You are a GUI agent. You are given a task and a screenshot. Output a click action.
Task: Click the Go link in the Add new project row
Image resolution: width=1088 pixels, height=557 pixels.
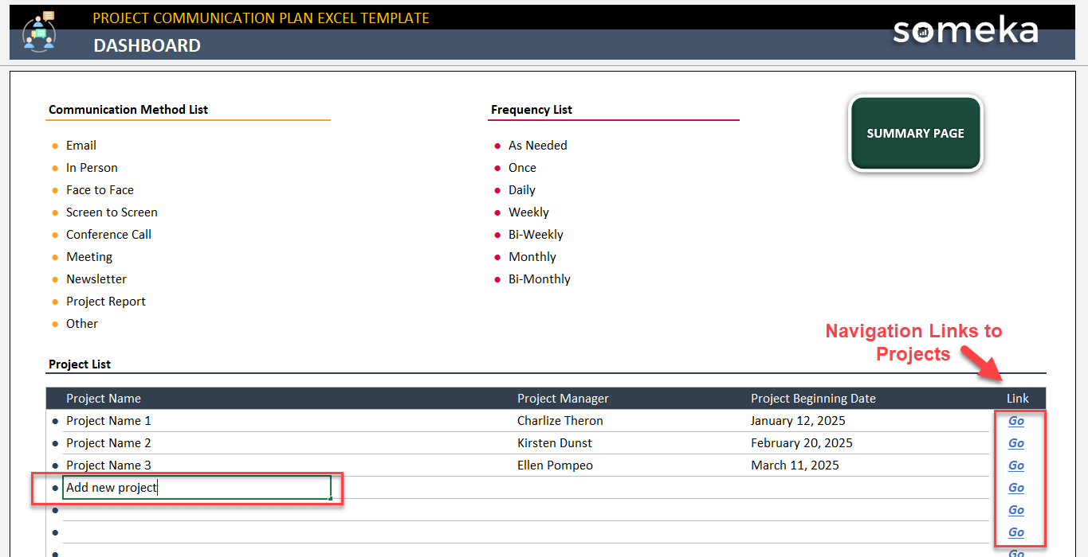tap(1015, 488)
